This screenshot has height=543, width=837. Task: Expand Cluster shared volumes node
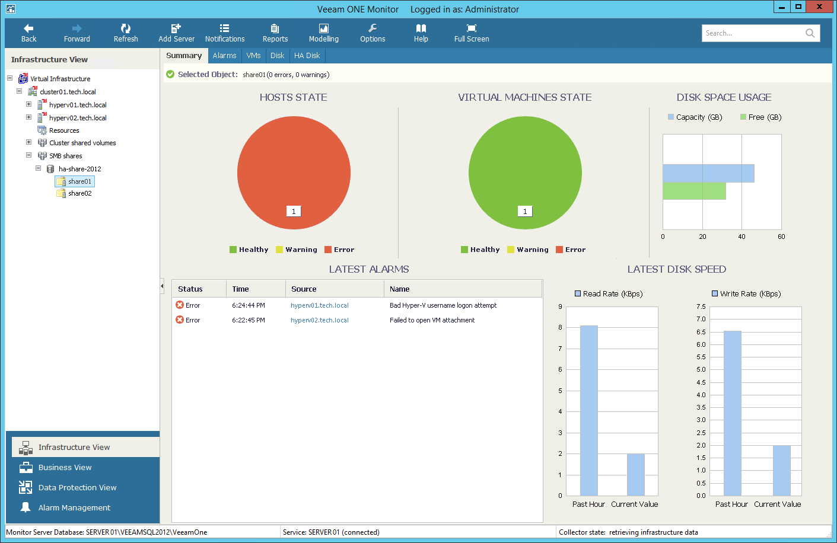click(28, 142)
